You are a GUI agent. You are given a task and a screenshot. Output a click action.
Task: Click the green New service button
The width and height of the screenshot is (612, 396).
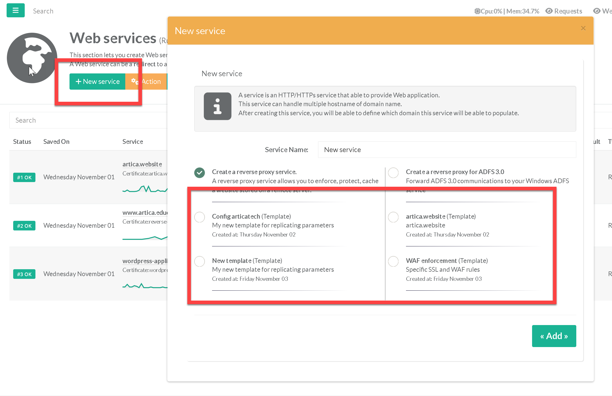click(x=97, y=81)
